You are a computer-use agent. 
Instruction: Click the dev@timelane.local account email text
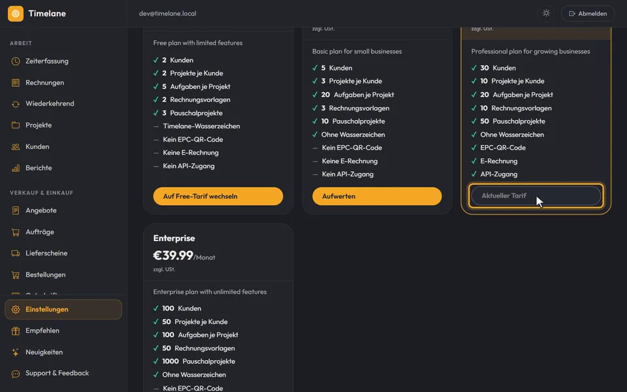pos(168,14)
